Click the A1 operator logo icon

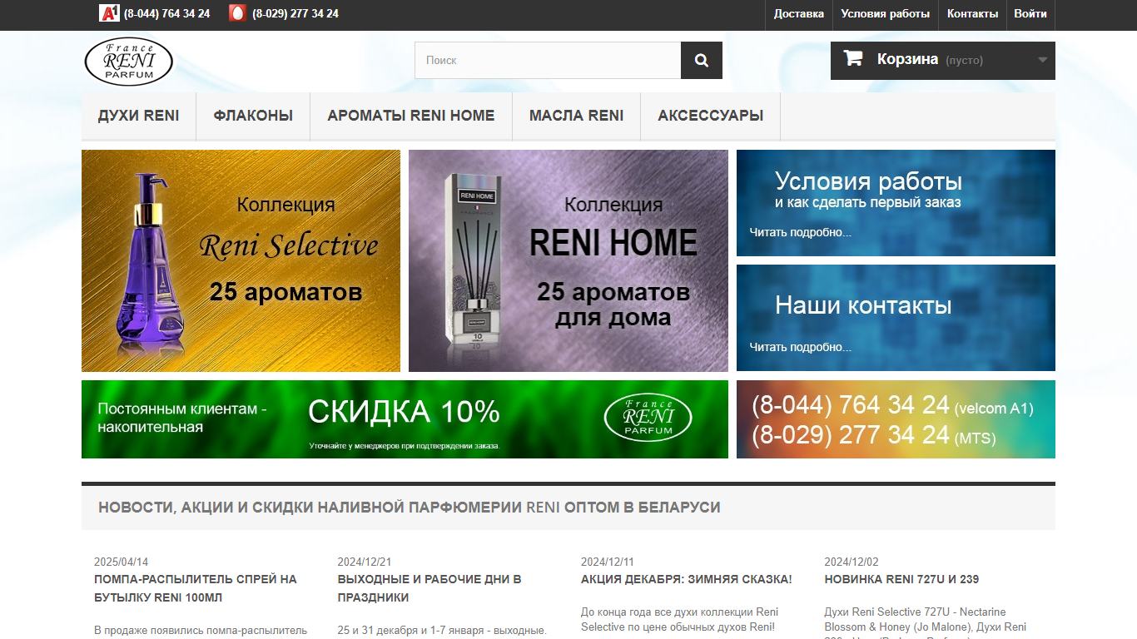(109, 13)
